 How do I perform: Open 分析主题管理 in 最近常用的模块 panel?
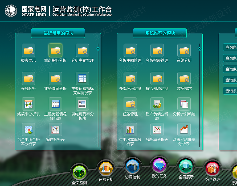(82, 50)
